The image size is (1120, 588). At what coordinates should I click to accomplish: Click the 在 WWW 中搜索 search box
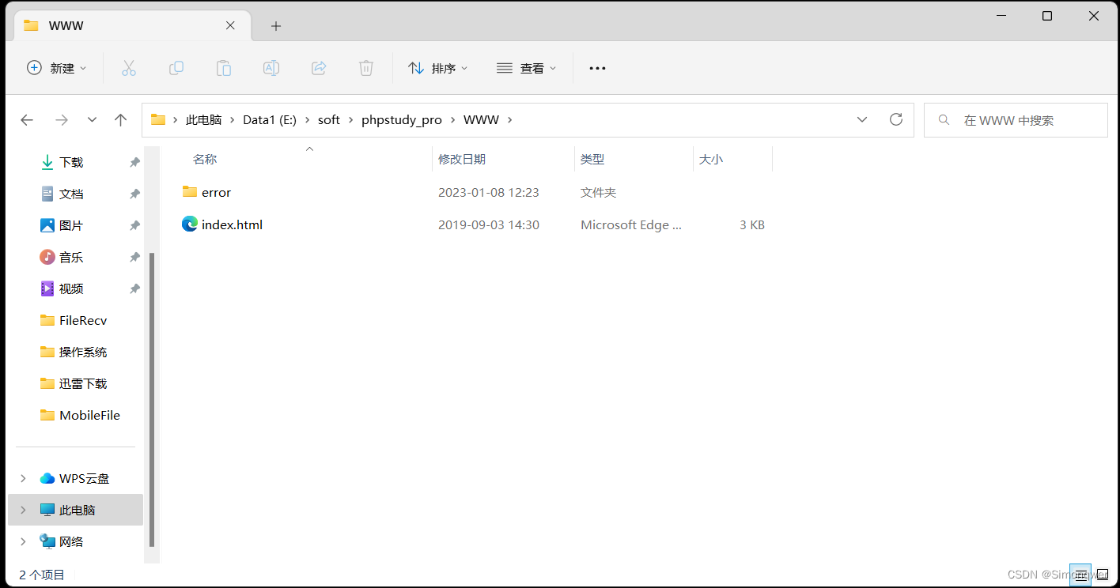pyautogui.click(x=1016, y=120)
